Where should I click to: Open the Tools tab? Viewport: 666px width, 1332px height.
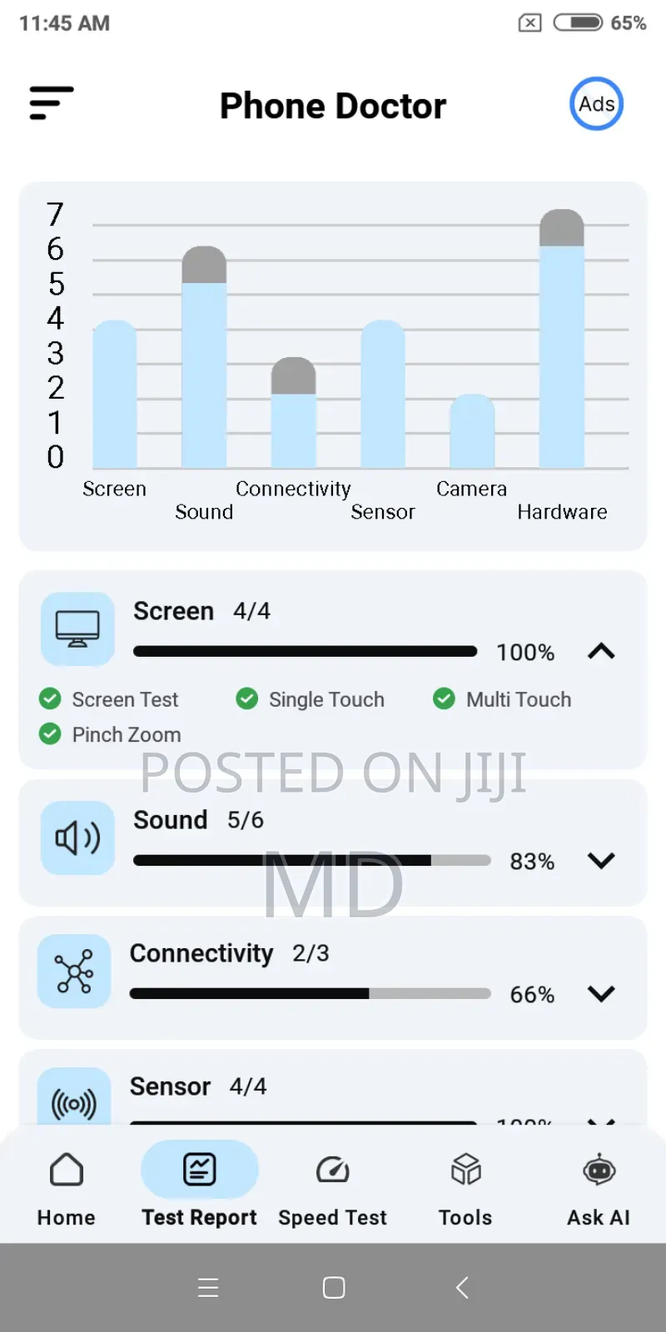click(x=465, y=1185)
